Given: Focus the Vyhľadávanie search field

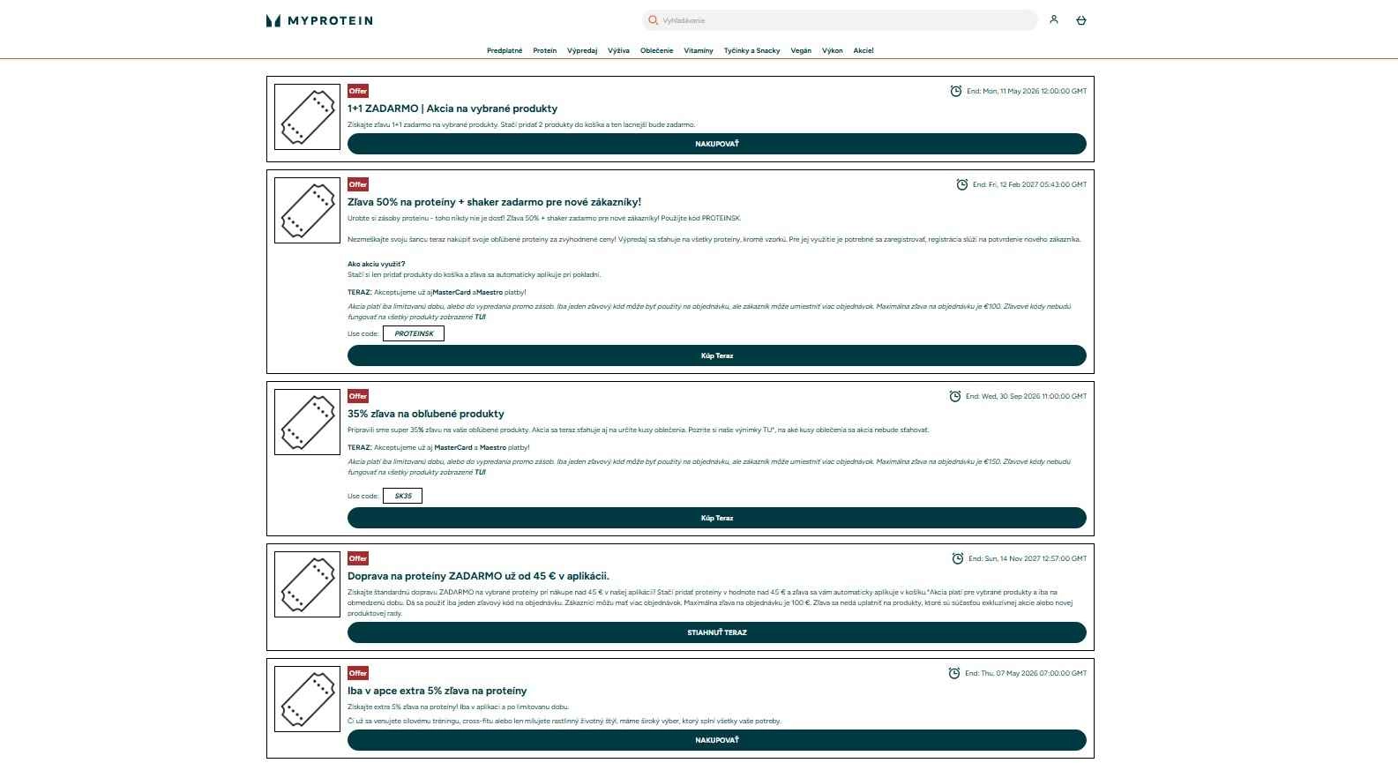Looking at the screenshot, I should point(840,20).
